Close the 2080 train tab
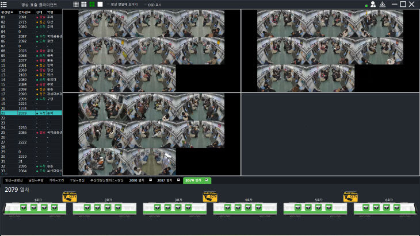420x236 pixels. 151,180
